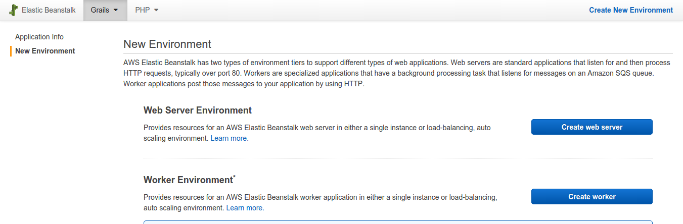Viewport: 683px width, 224px height.
Task: Click the asterisk footnote after Worker Environment
Action: [234, 177]
